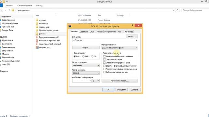Open the archive name dropdown
The width and height of the screenshot is (209, 117).
click(x=137, y=40)
